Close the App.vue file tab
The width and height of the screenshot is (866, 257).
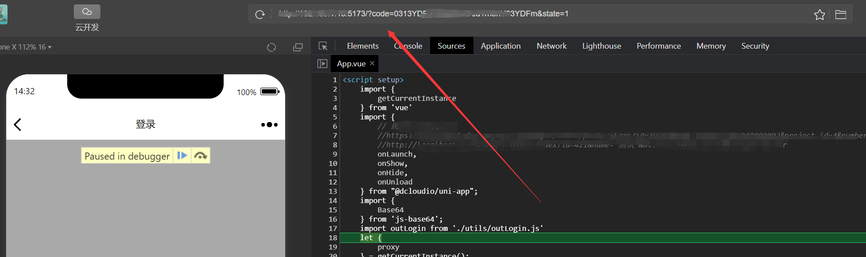coord(372,63)
